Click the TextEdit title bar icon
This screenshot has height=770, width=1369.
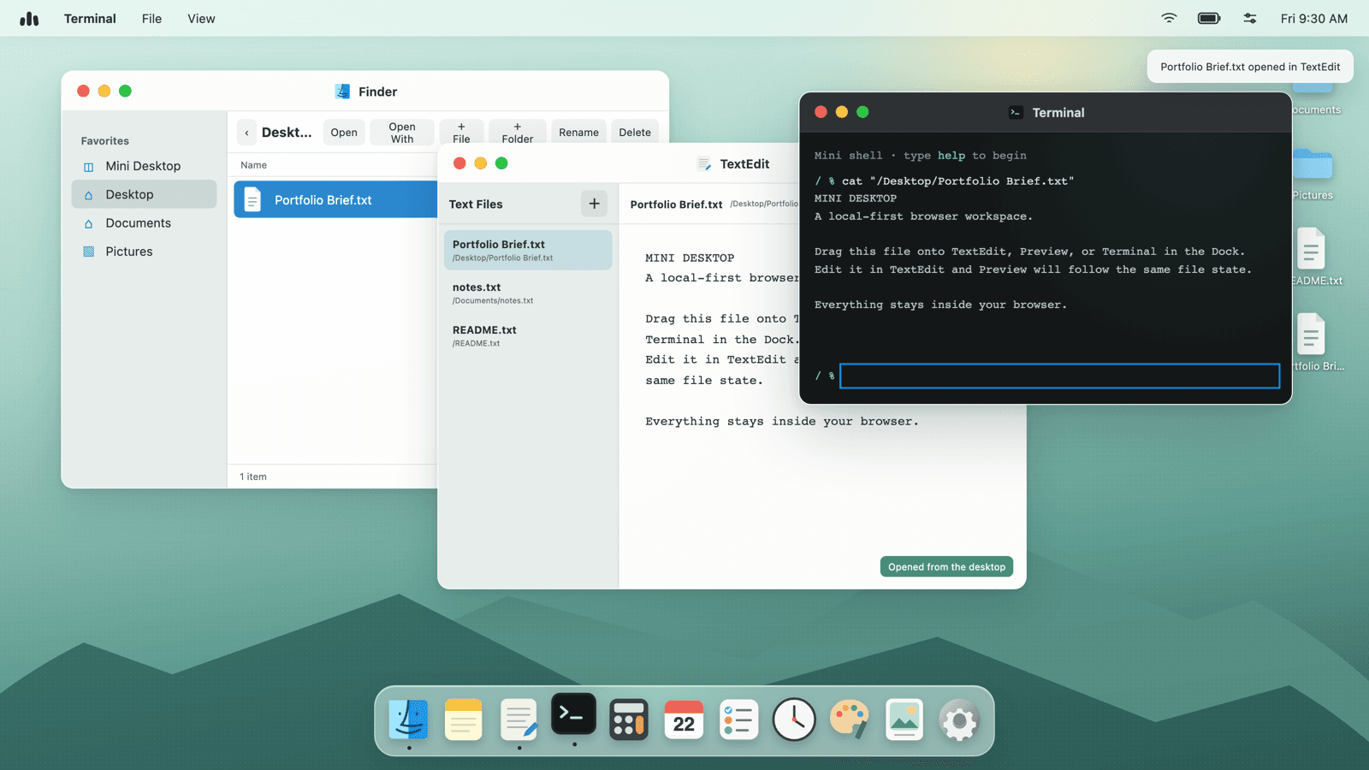(x=704, y=163)
